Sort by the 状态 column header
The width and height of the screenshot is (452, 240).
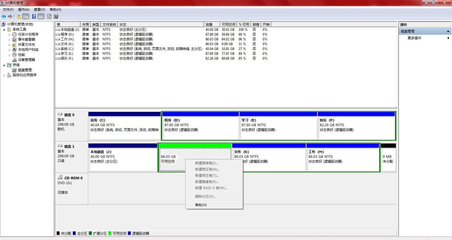point(161,25)
